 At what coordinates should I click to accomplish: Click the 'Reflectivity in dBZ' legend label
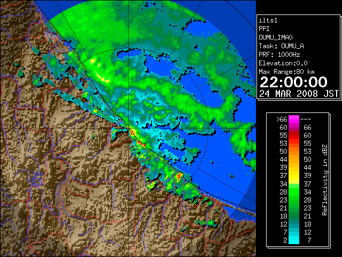(x=325, y=180)
